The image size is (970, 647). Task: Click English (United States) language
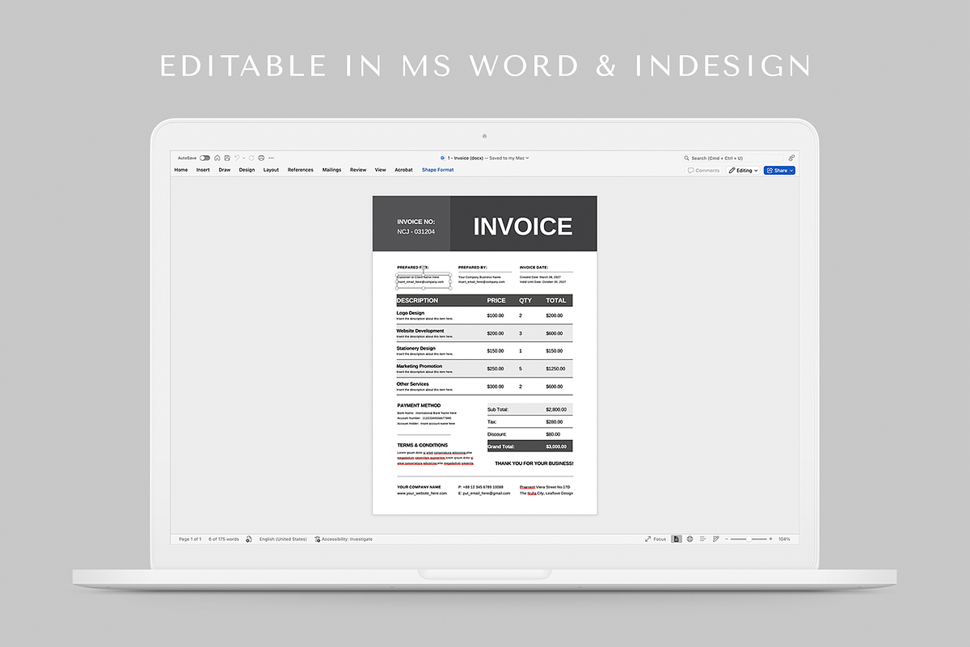(283, 539)
